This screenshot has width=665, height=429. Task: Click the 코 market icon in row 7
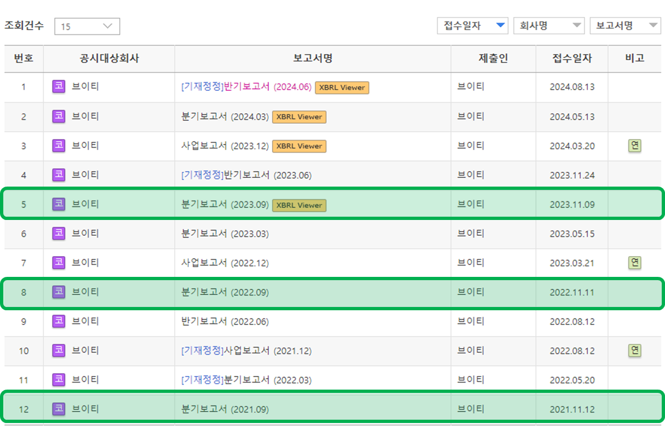pyautogui.click(x=59, y=263)
